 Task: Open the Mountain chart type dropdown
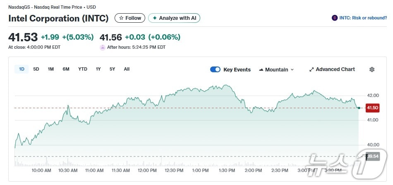click(276, 69)
